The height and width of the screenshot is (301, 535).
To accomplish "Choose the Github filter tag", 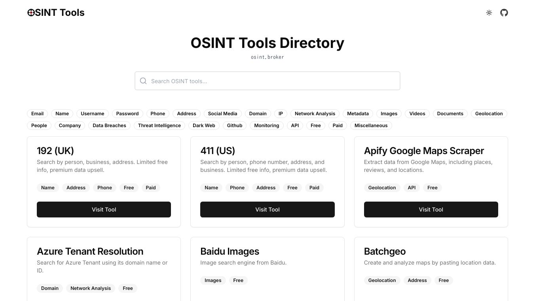I will 235,126.
